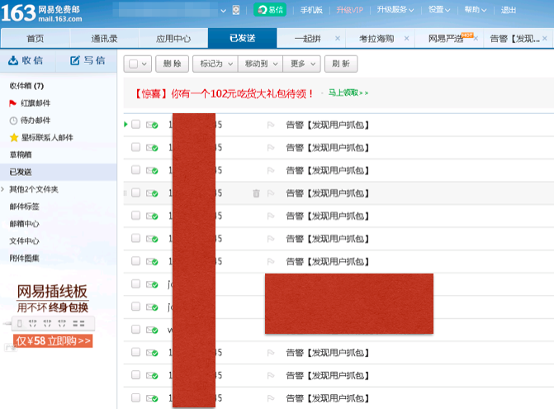Click the envelope status icon of the first email
554x409 pixels.
point(152,125)
